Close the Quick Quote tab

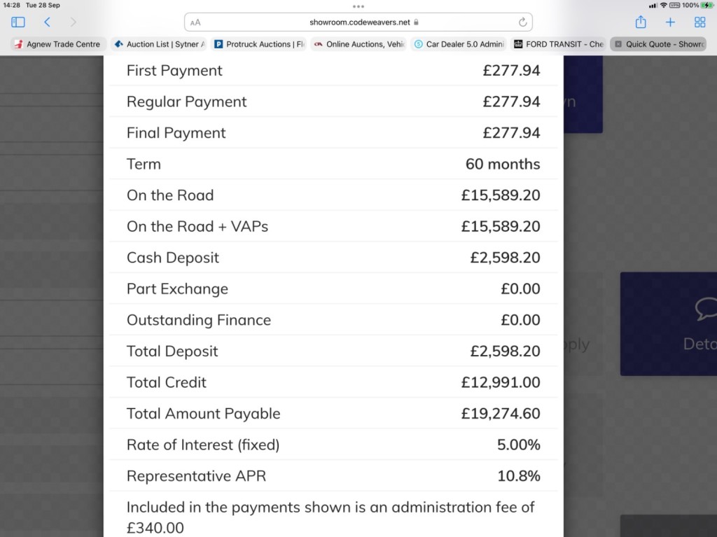pos(618,44)
